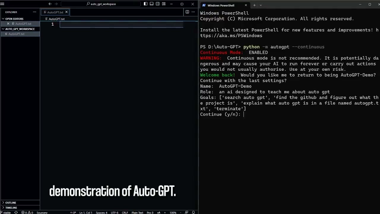Click the minus zoom out icon in the status bar
Image resolution: width=380 pixels, height=214 pixels.
(x=180, y=213)
